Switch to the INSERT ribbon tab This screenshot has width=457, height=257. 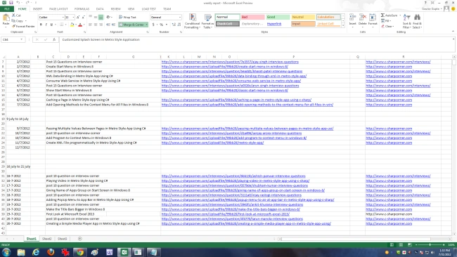coord(37,9)
